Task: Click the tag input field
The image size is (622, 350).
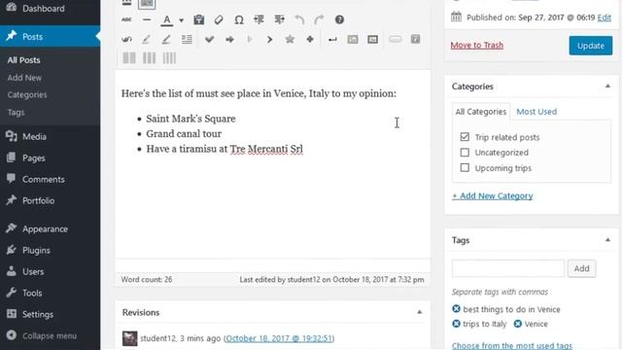Action: [x=507, y=268]
